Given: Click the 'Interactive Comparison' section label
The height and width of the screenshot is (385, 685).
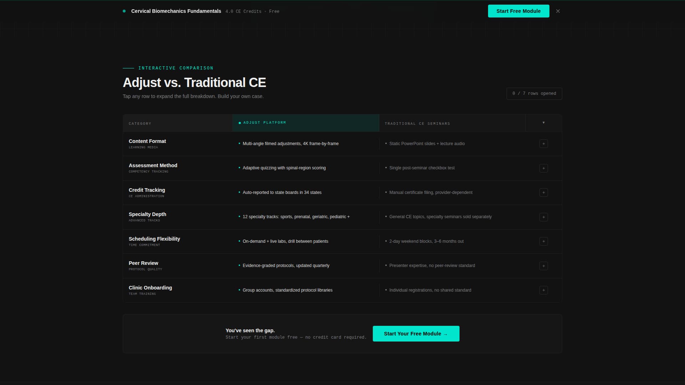Looking at the screenshot, I should [176, 68].
